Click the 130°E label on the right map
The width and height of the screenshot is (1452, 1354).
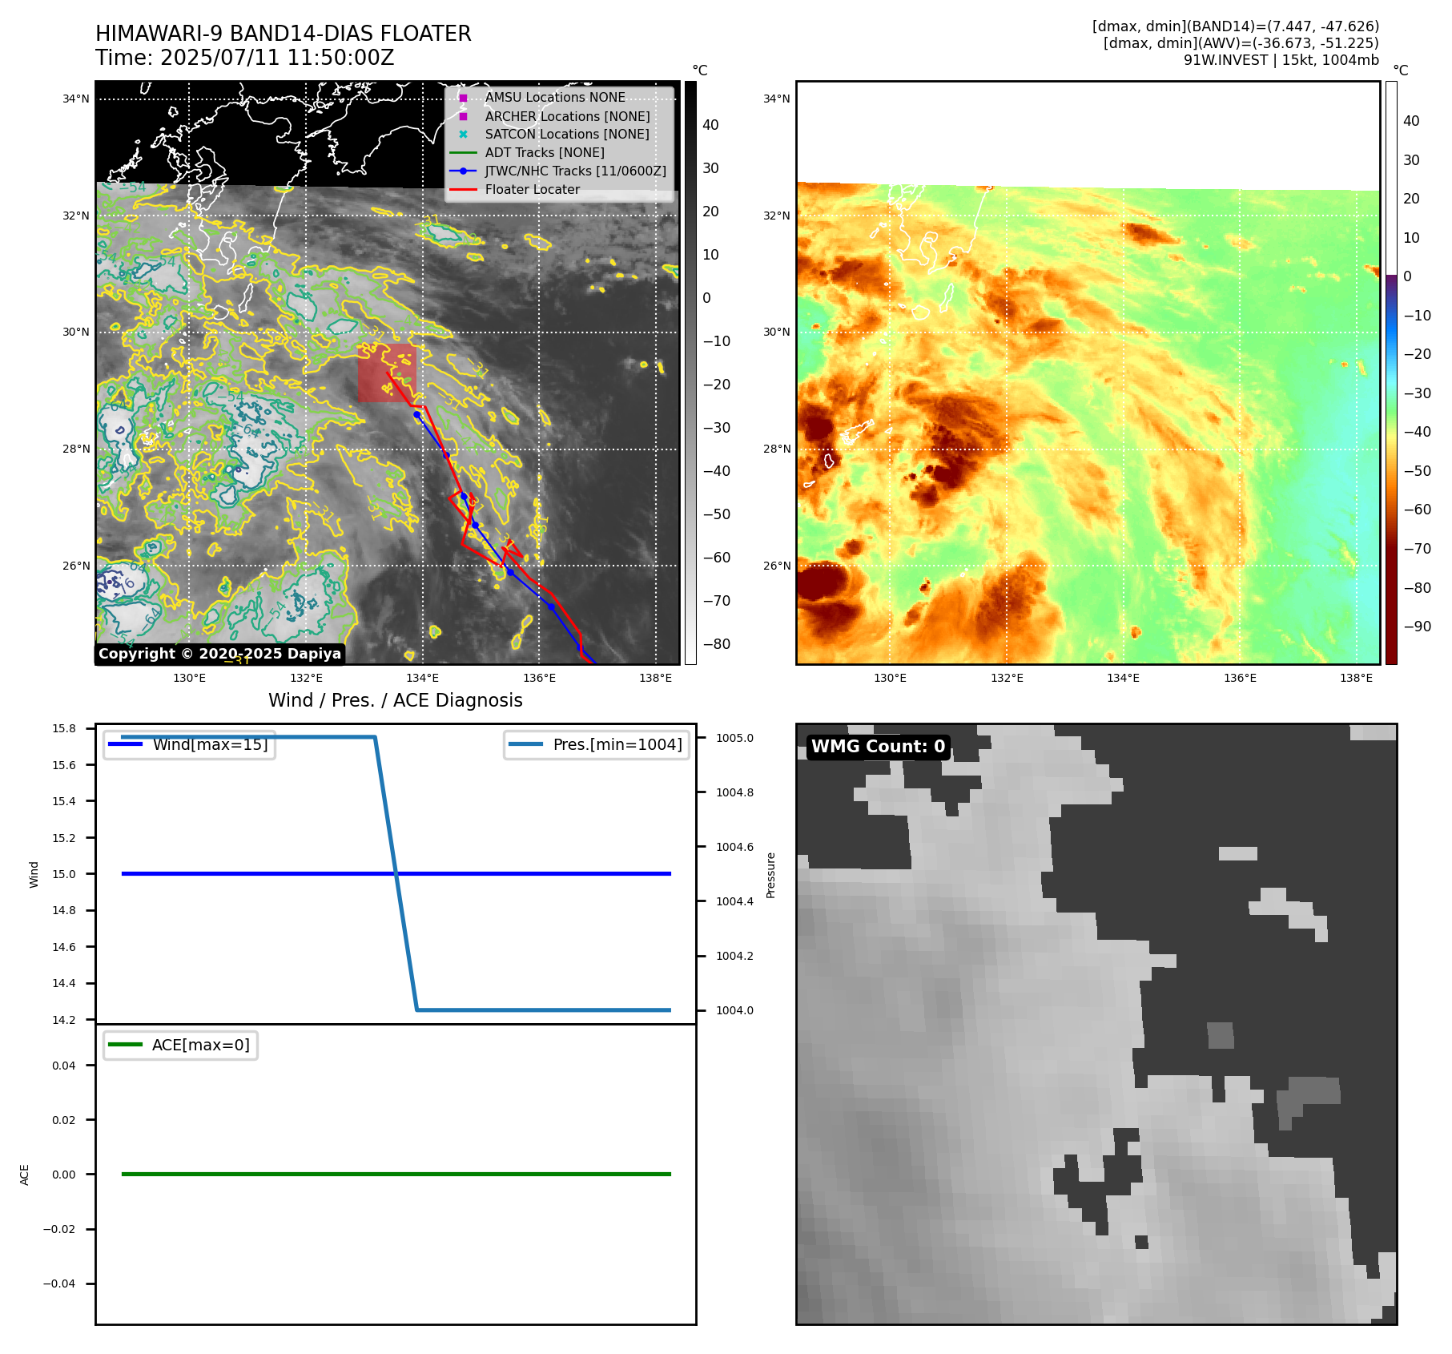coord(890,678)
